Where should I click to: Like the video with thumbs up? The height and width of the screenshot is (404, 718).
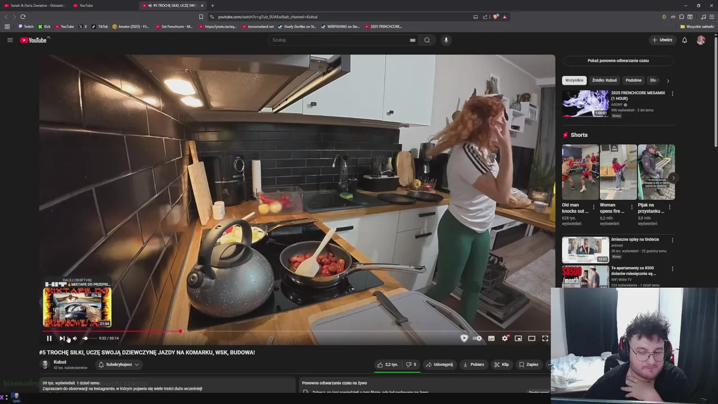click(388, 364)
